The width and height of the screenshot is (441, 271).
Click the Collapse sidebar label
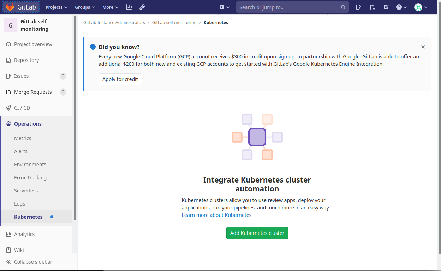tap(33, 262)
